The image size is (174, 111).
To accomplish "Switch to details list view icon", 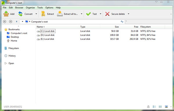I will click(x=154, y=107).
